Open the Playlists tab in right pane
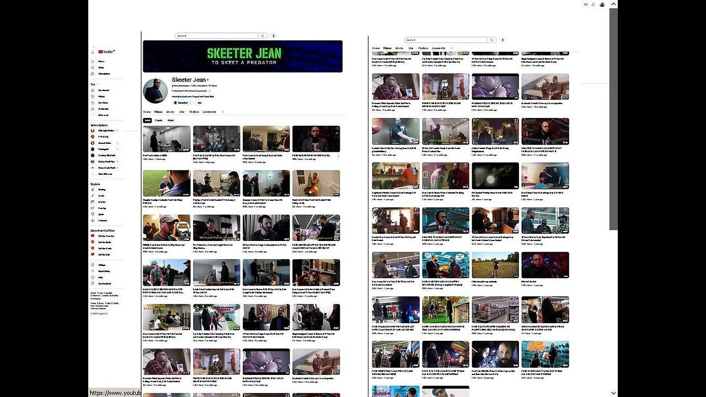Viewport: 706px width, 397px height. (423, 49)
